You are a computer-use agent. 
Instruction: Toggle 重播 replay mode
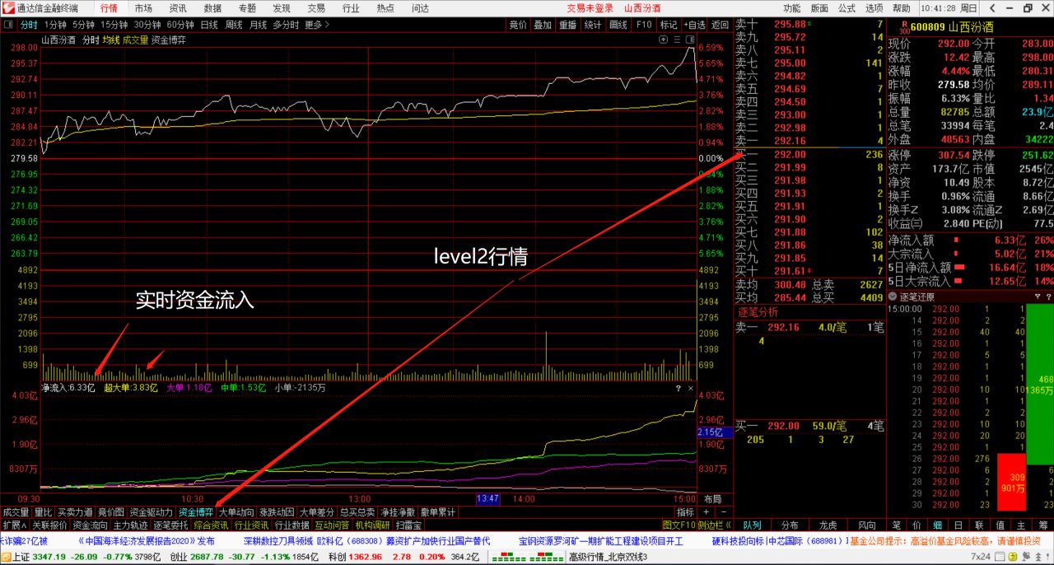pyautogui.click(x=568, y=25)
